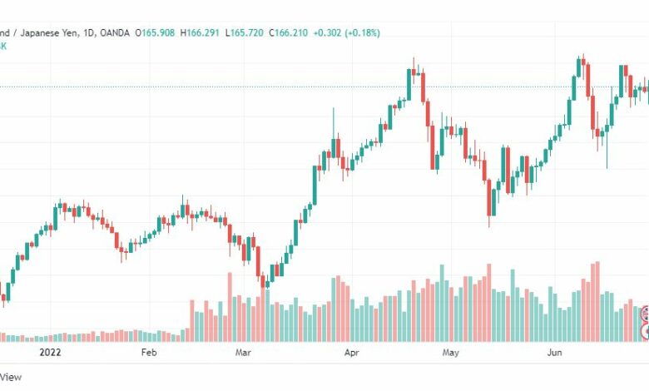
Task: Click the high price value H166.291
Action: [x=200, y=32]
